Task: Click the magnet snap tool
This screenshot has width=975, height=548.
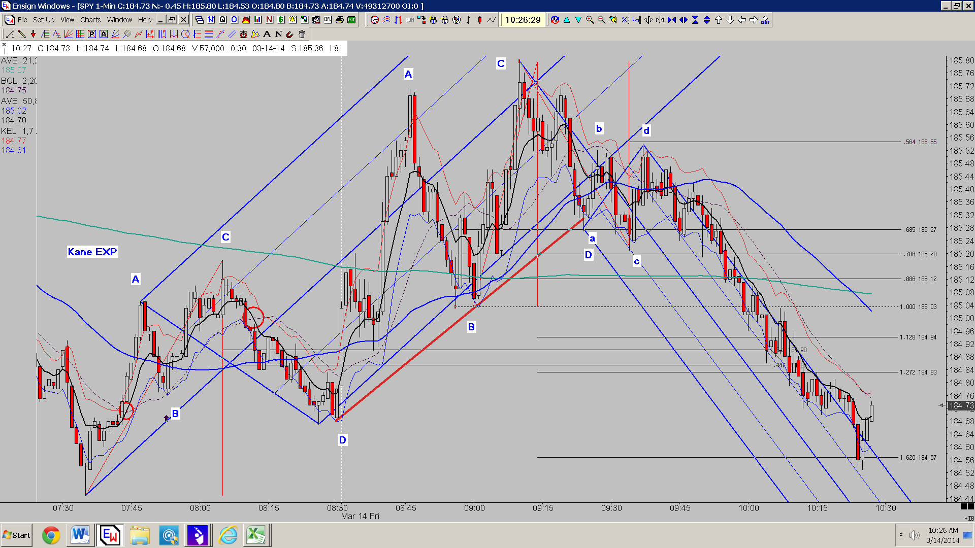Action: [290, 34]
